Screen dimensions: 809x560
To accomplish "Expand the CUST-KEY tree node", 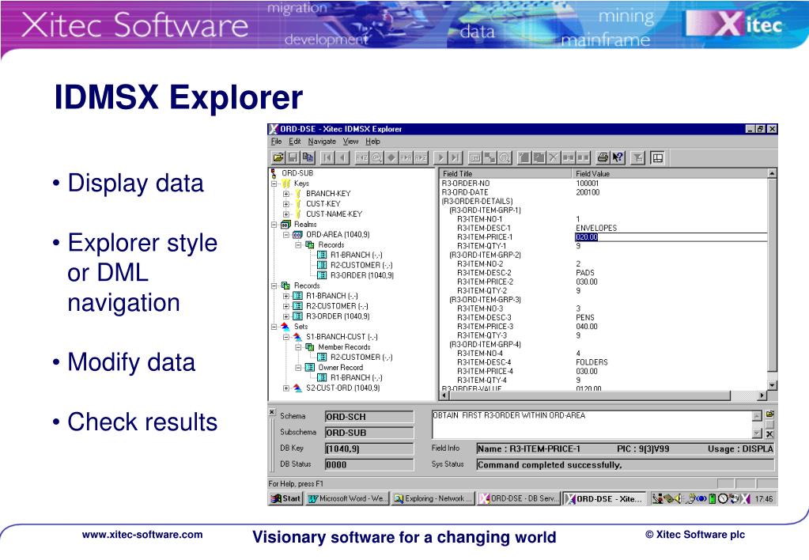I will click(286, 204).
